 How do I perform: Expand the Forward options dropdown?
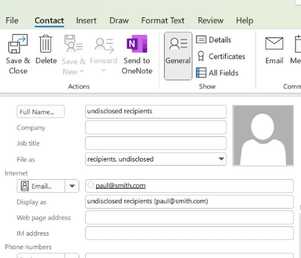pyautogui.click(x=104, y=71)
